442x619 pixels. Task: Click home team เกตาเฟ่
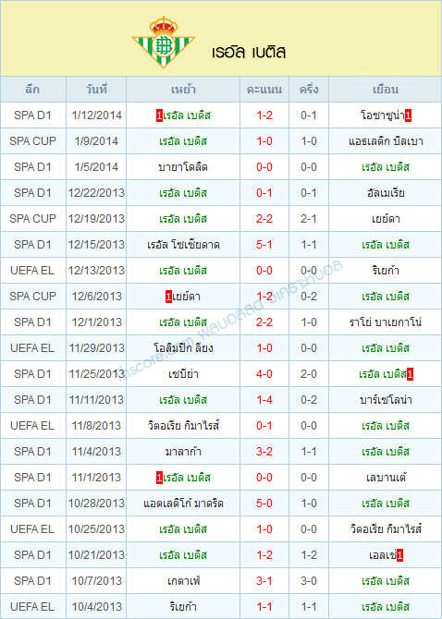[x=183, y=581]
